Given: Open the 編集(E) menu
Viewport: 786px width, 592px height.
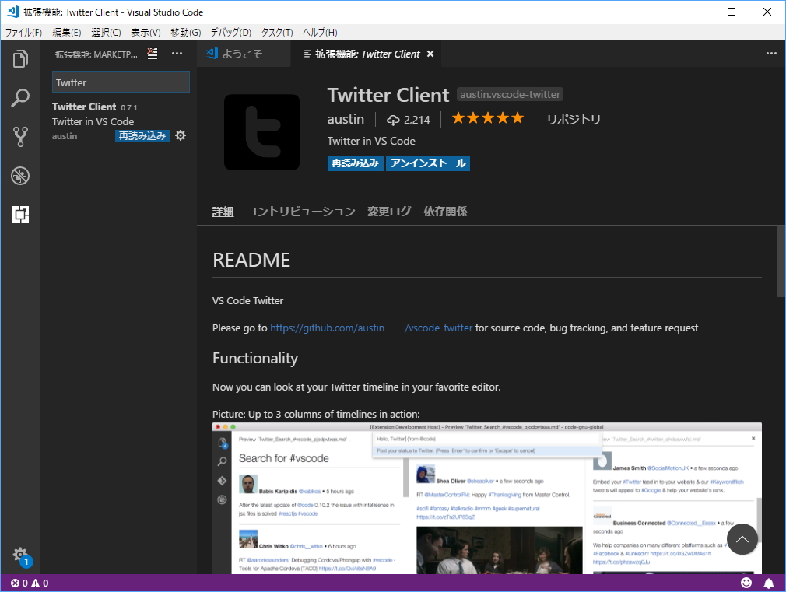Looking at the screenshot, I should tap(67, 33).
